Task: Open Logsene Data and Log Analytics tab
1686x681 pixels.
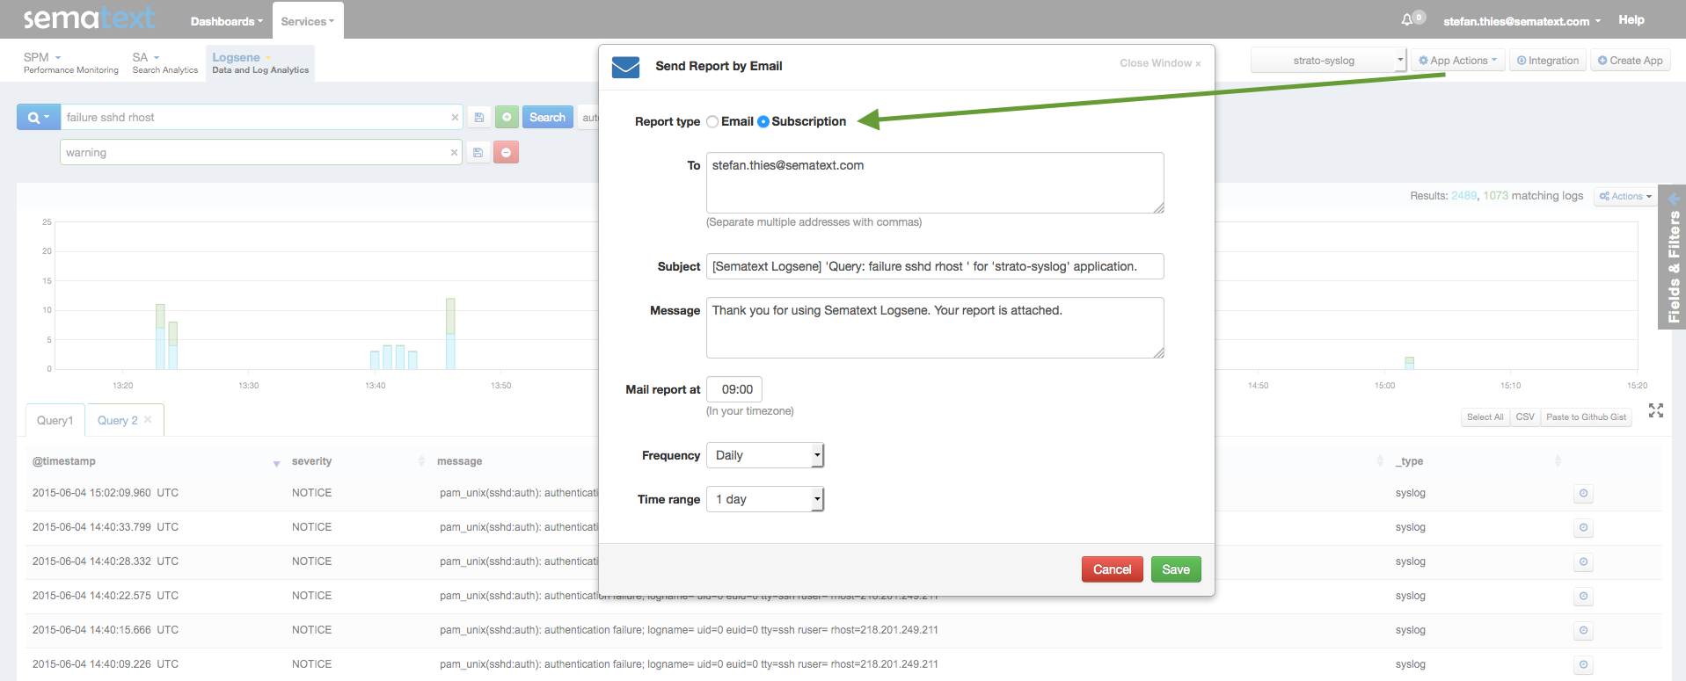Action: (260, 63)
